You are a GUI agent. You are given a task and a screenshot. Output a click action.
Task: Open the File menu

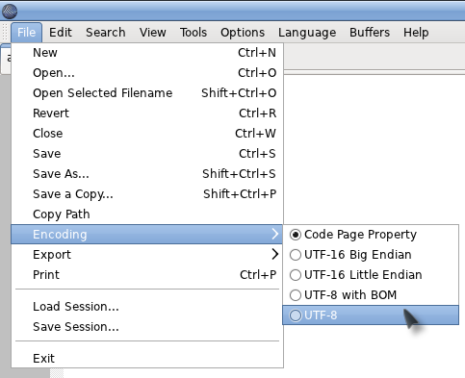pyautogui.click(x=26, y=33)
